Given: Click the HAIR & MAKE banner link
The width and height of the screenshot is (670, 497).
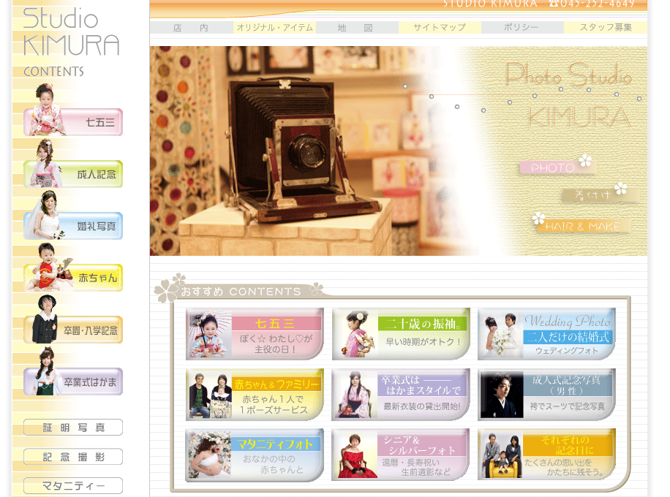Looking at the screenshot, I should 582,227.
